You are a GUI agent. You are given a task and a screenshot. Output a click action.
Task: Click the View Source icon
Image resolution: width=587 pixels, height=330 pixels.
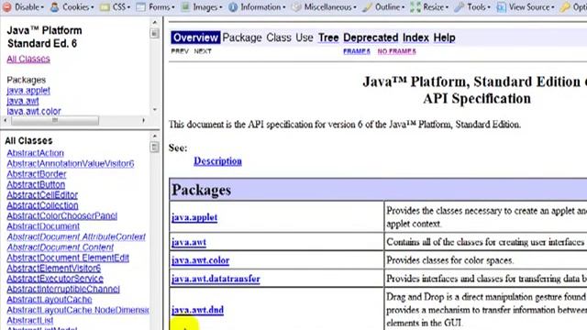click(x=502, y=6)
